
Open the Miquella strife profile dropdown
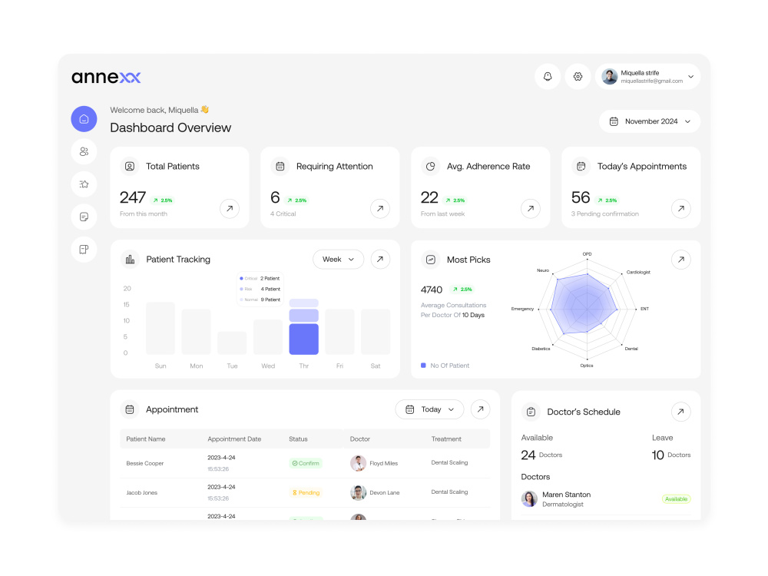647,76
